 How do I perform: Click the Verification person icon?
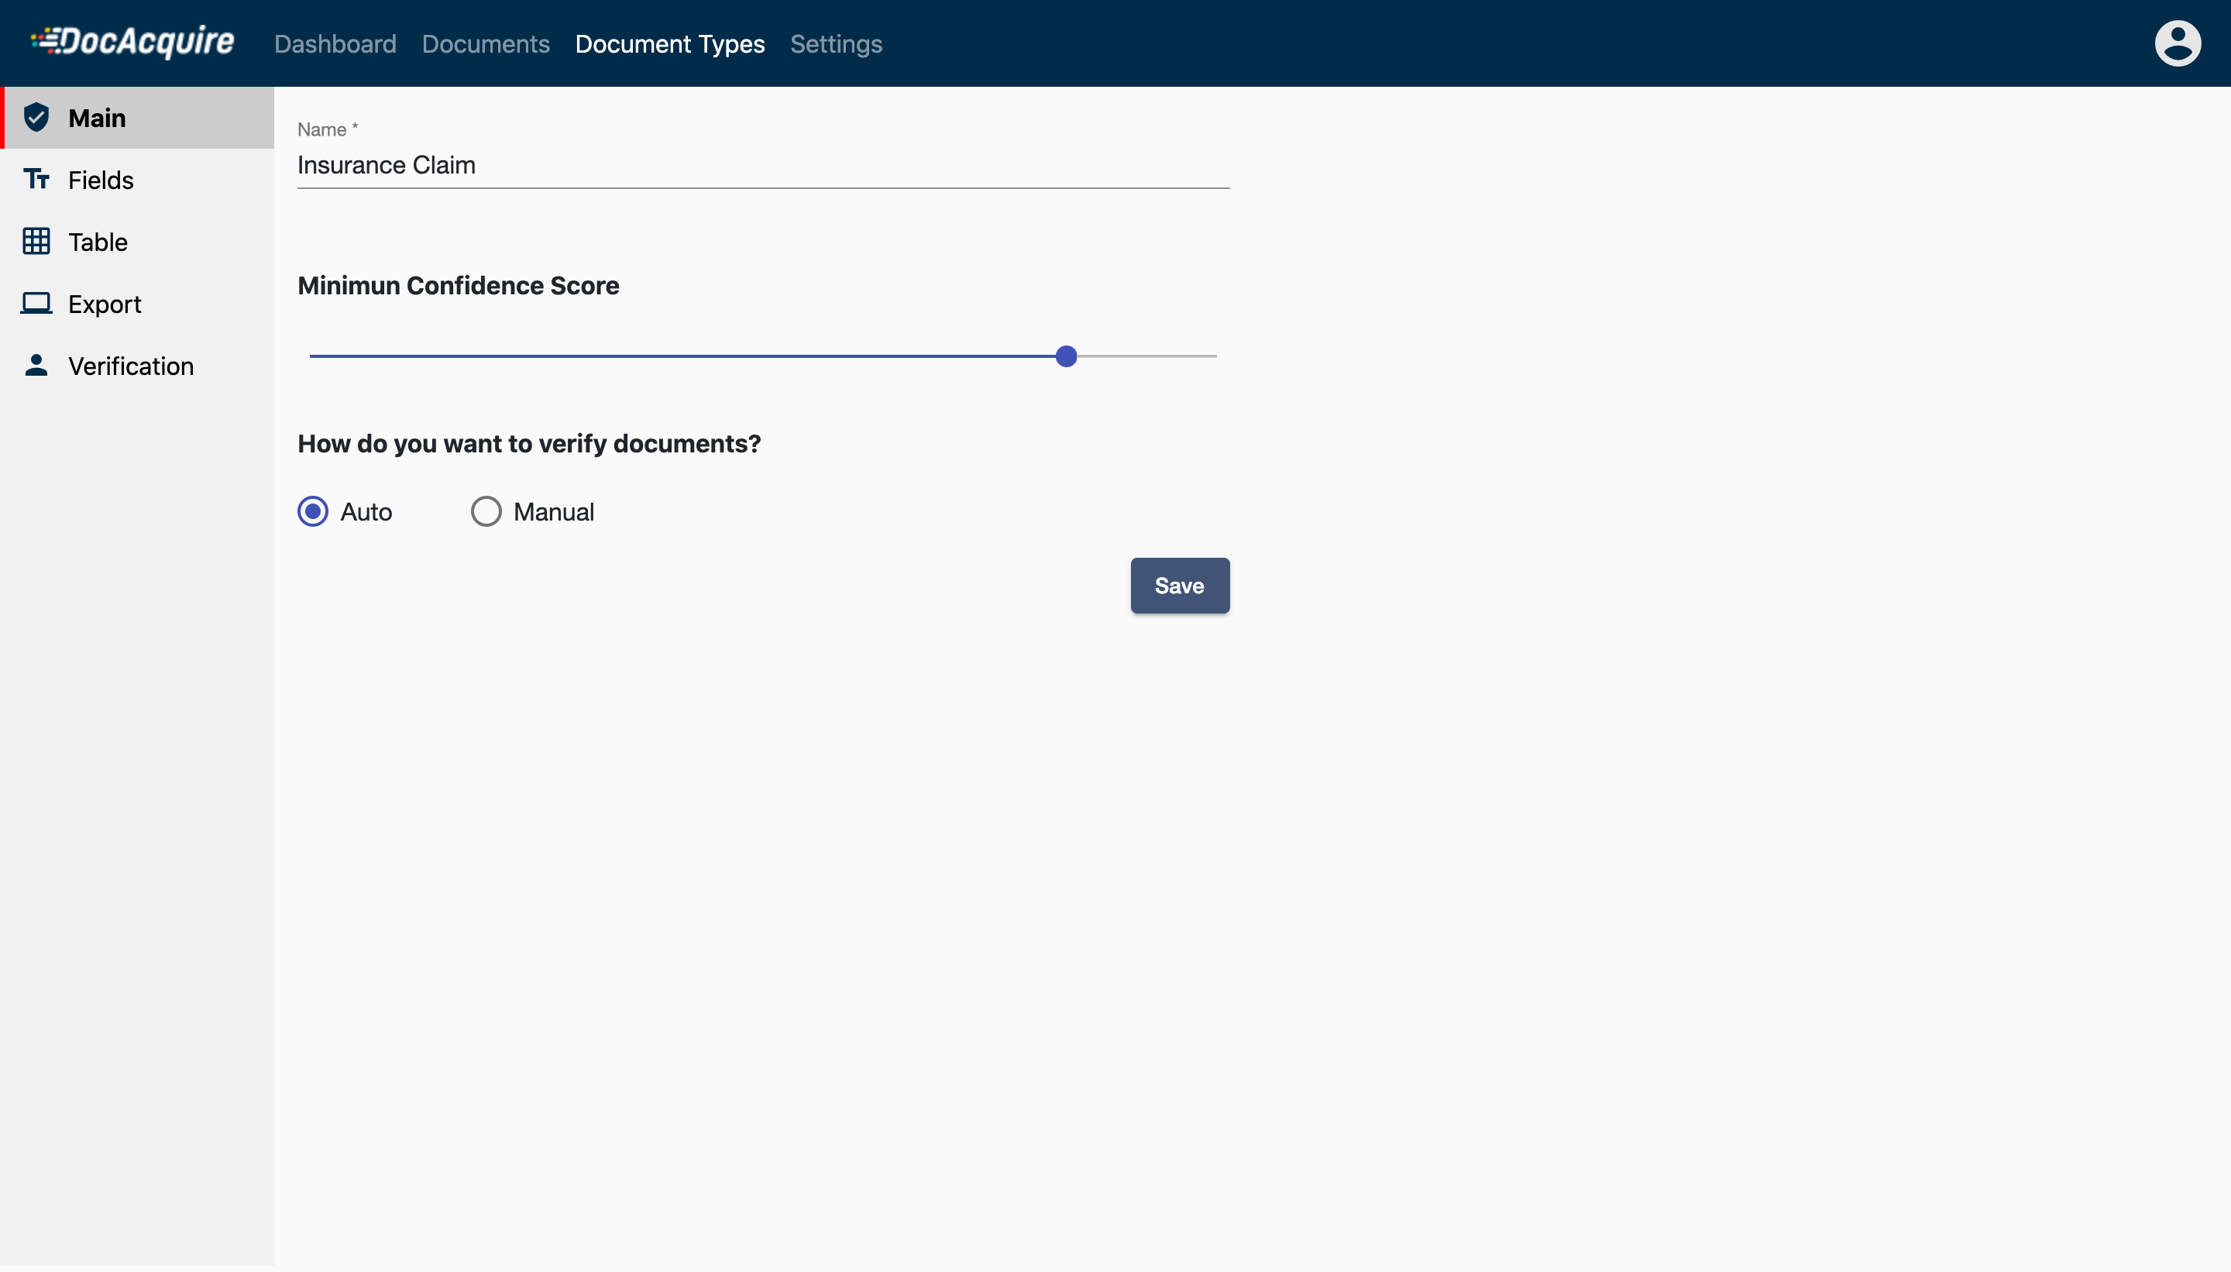(36, 365)
